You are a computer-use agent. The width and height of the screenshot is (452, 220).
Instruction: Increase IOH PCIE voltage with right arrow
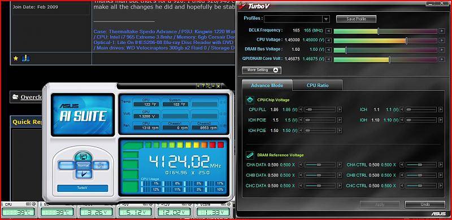[x=340, y=130]
